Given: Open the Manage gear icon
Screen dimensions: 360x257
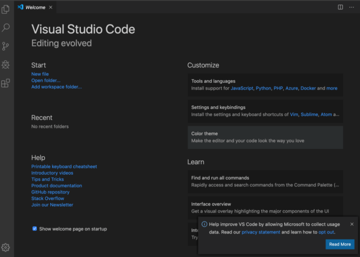Looking at the screenshot, I should pyautogui.click(x=6, y=247).
